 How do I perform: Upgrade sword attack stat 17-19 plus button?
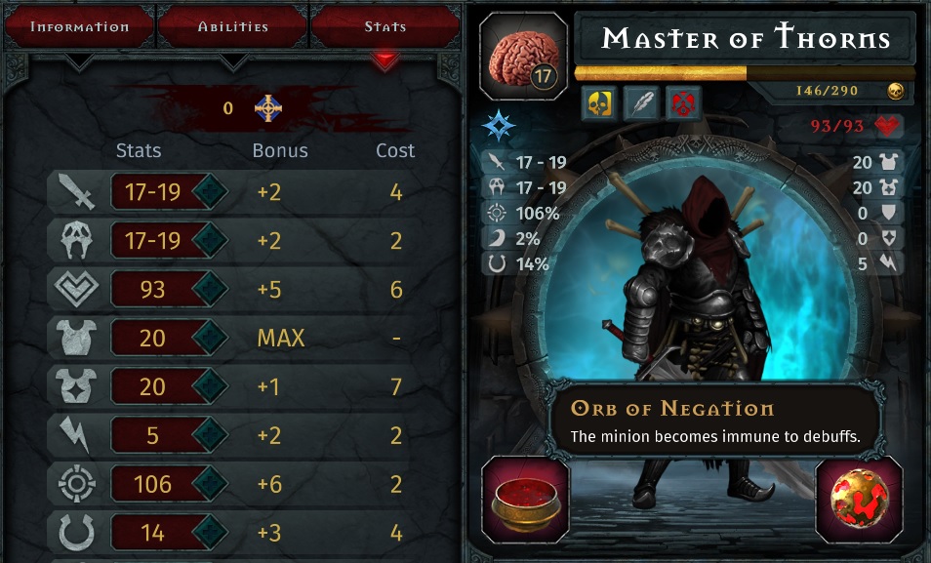pos(210,192)
